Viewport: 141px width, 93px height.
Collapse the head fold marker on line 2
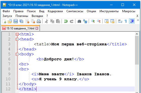[17, 39]
